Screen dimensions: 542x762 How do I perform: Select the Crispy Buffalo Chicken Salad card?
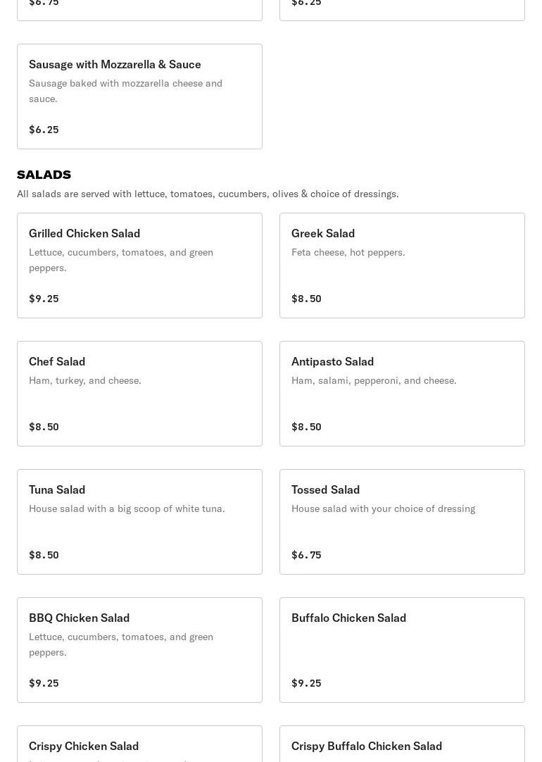click(x=402, y=745)
